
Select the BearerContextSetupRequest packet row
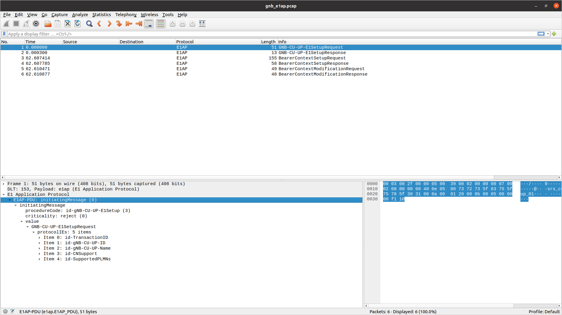pos(312,58)
